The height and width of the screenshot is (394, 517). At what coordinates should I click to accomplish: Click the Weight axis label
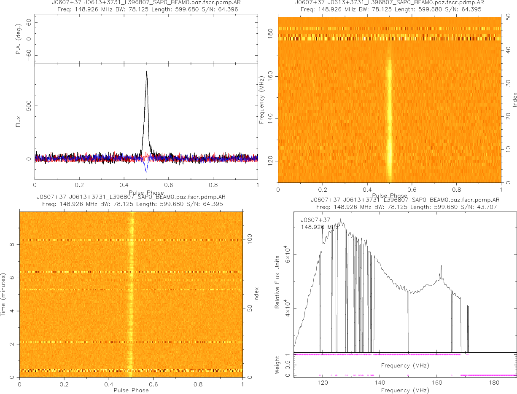[x=277, y=364]
